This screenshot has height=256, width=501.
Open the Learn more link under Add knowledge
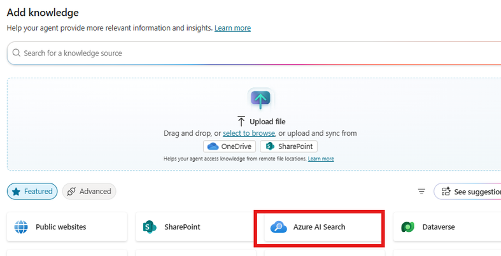coord(232,28)
